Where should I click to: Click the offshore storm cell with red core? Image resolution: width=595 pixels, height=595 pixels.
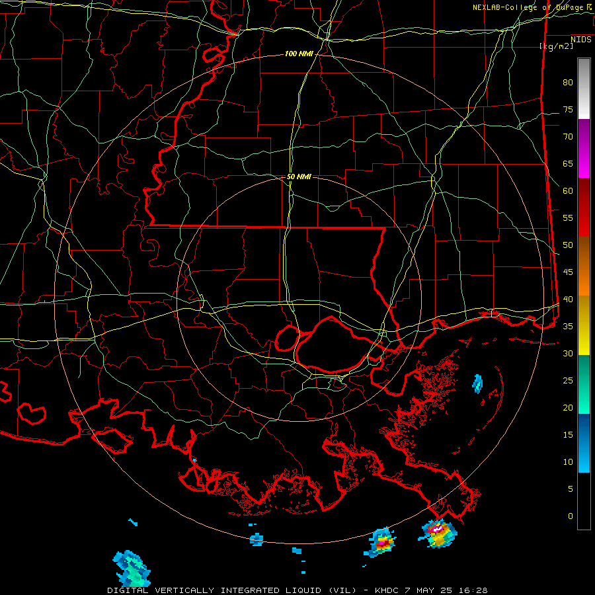click(x=381, y=542)
